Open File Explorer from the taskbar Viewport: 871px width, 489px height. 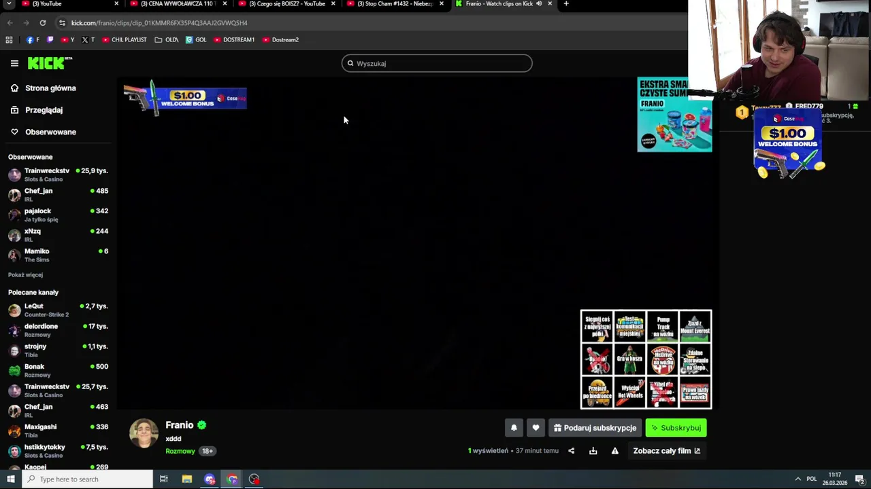[186, 479]
